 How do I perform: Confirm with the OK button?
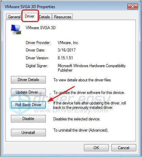coord(96,148)
